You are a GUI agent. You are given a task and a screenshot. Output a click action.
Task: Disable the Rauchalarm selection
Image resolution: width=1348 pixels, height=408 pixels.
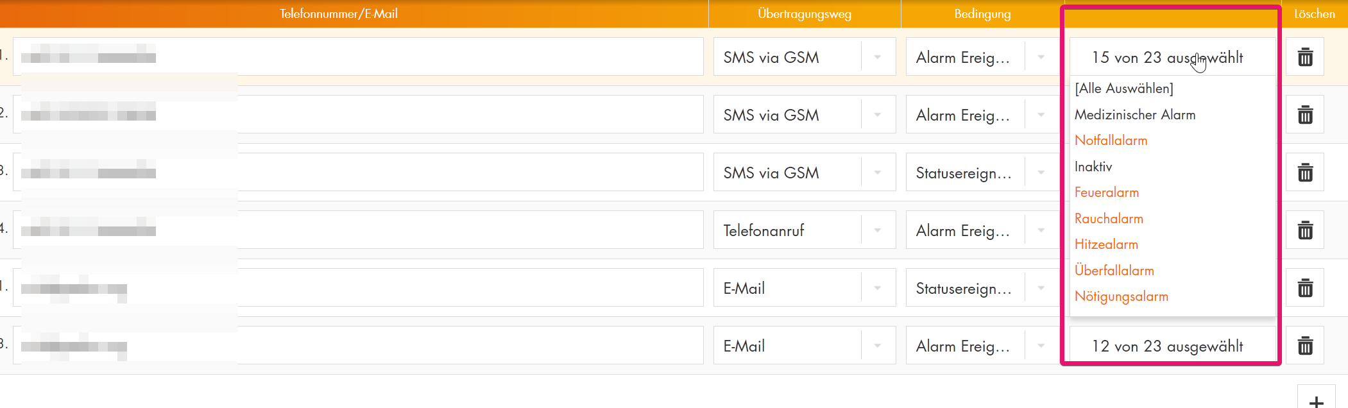(x=1109, y=219)
